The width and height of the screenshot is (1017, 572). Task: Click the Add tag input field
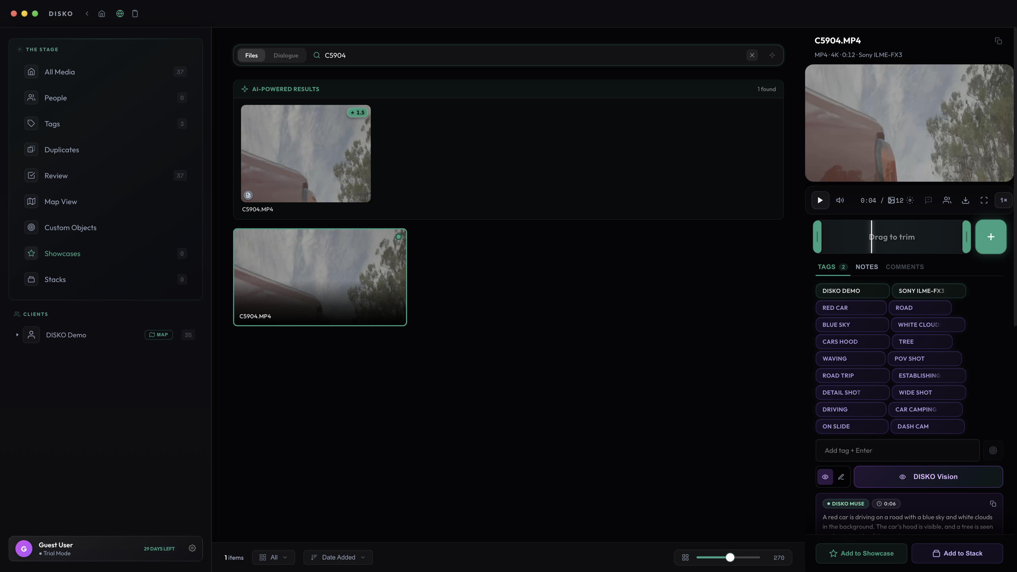click(x=897, y=450)
